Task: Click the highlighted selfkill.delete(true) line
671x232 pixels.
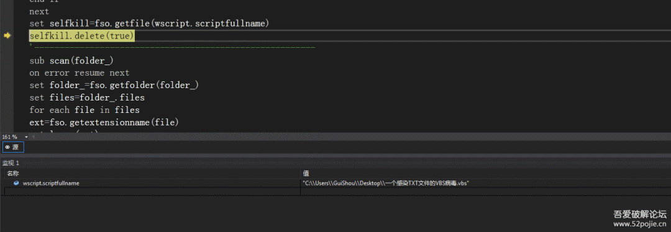Action: (82, 36)
